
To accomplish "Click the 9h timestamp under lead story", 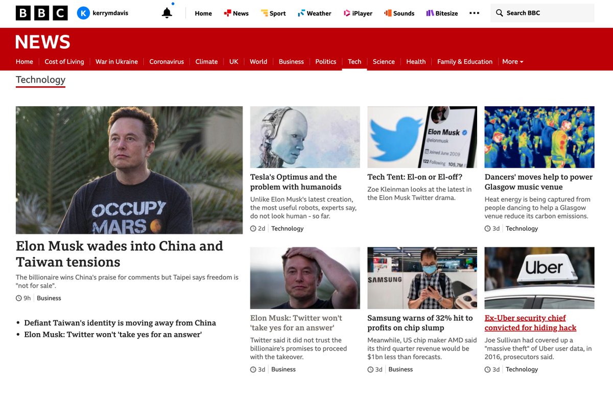I will click(23, 298).
